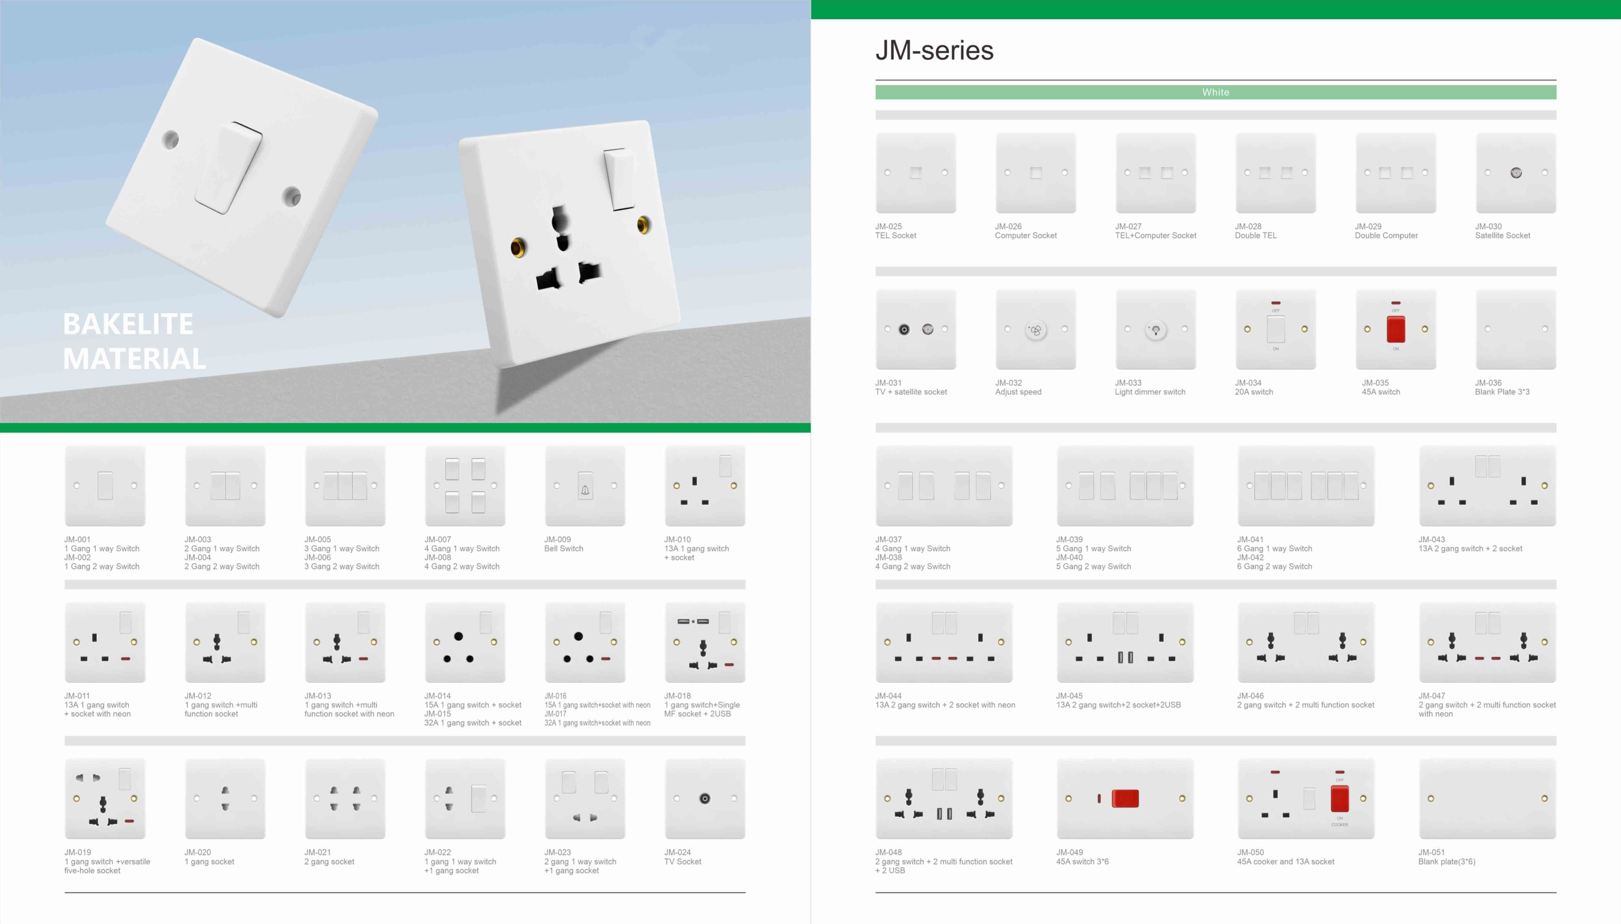Open the JM-028 Double TEL image
Screen dimensions: 1621x924
(1275, 173)
